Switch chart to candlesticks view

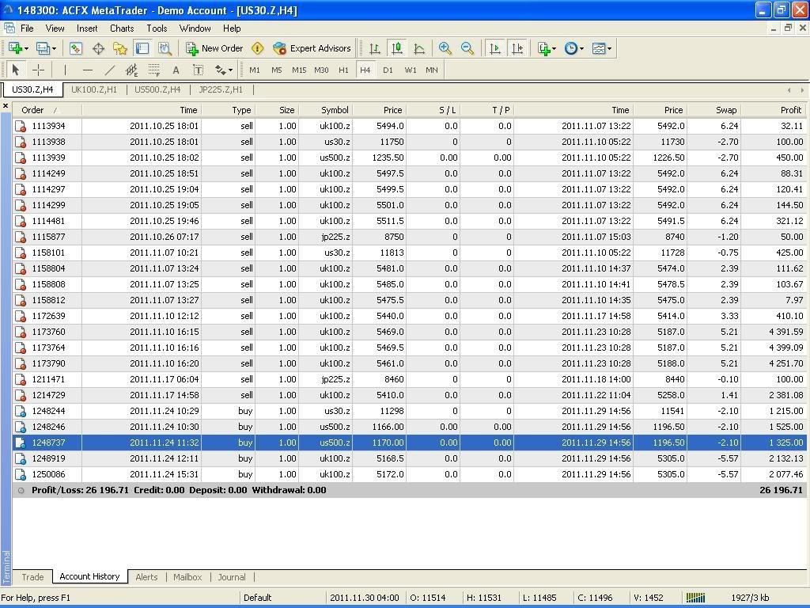point(397,48)
